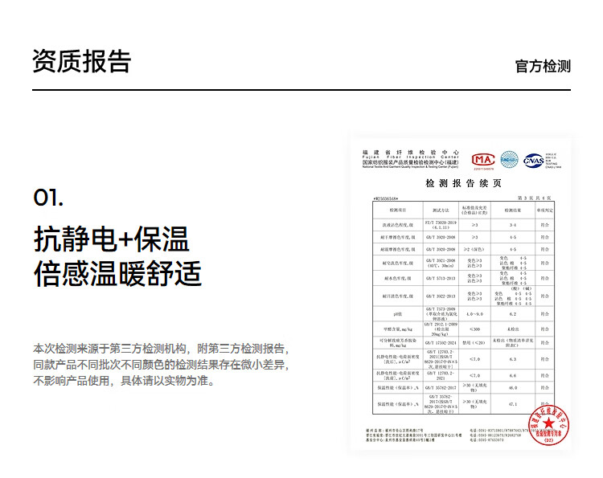
Task: Click the 资质报告 heading
Action: [x=81, y=61]
